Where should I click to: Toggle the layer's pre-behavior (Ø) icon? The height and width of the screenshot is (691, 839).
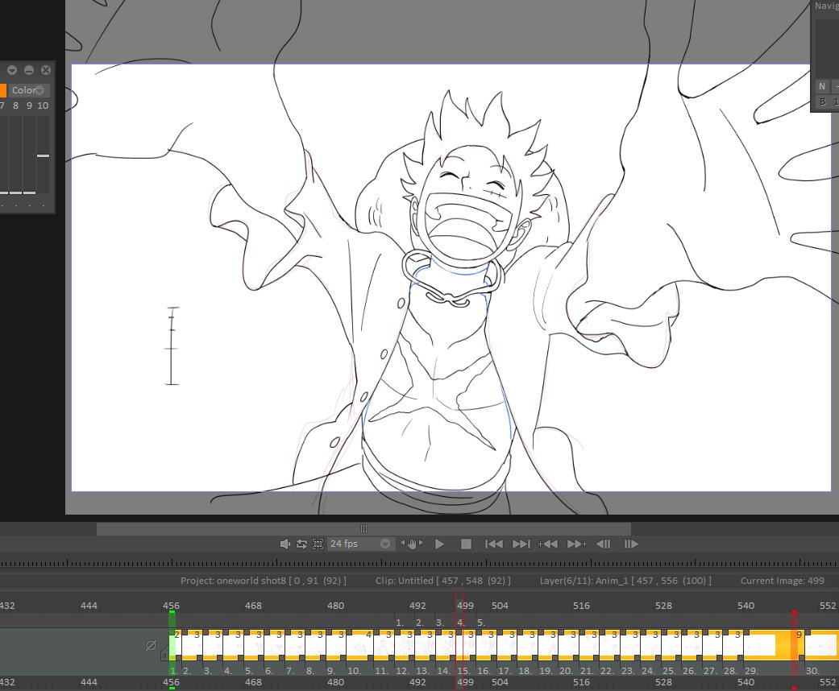(x=151, y=646)
